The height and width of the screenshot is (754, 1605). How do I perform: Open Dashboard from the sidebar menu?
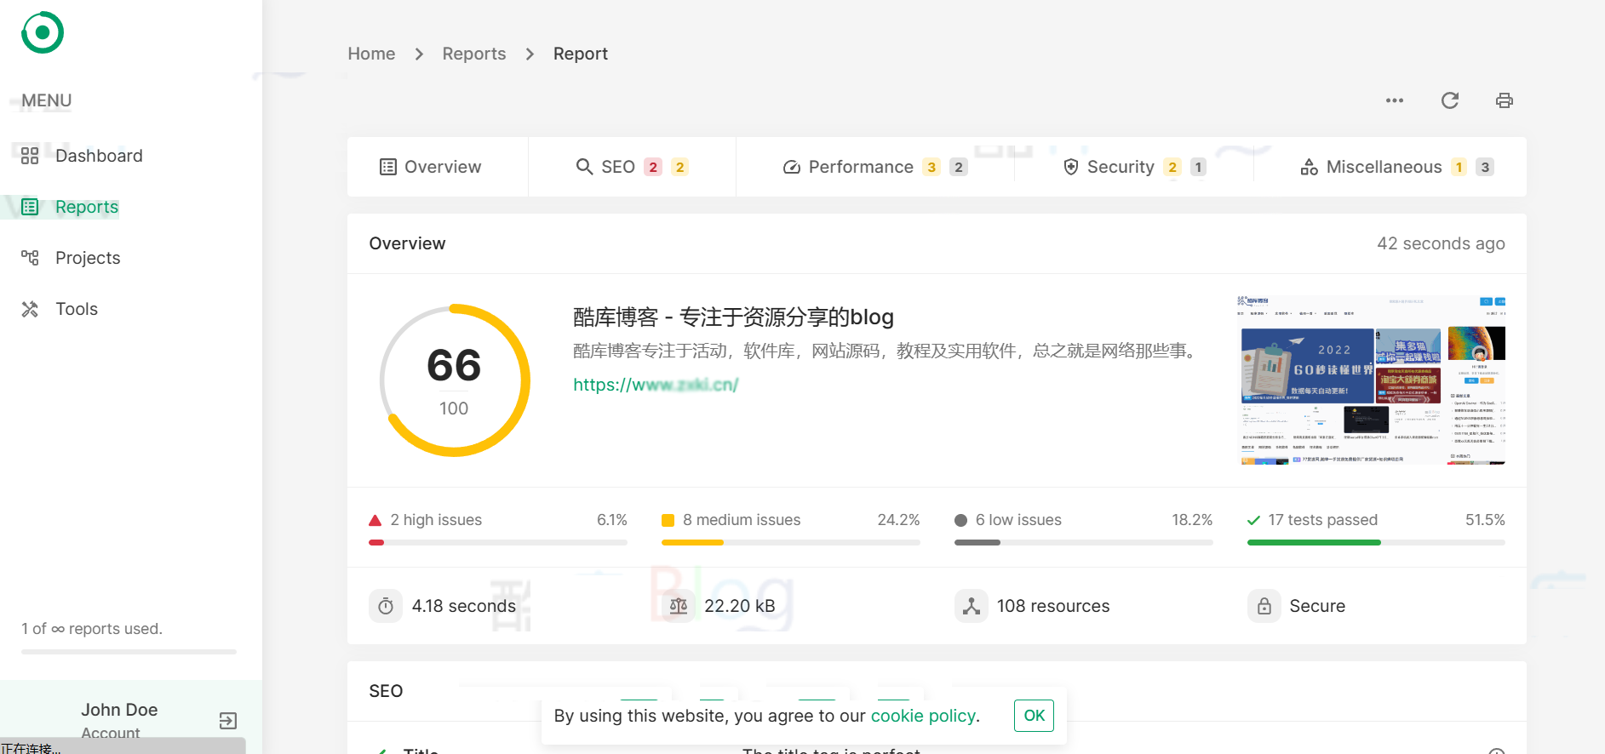click(x=99, y=156)
